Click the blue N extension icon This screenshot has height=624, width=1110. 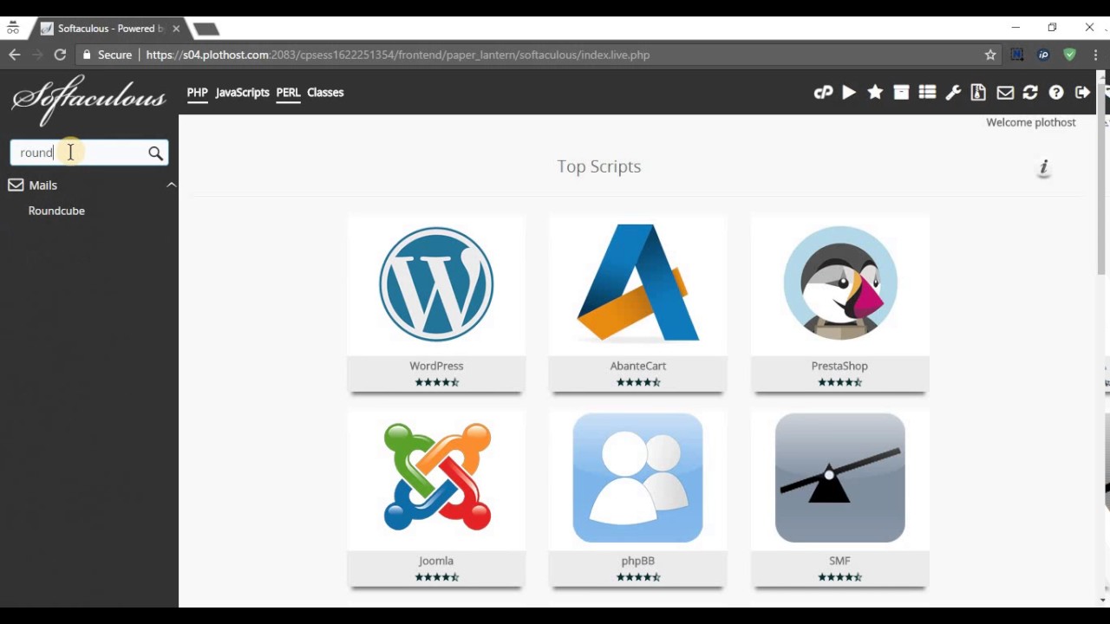pos(1017,55)
